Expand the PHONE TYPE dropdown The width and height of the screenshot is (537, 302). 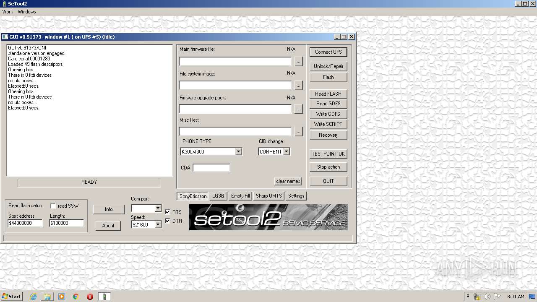(x=238, y=151)
